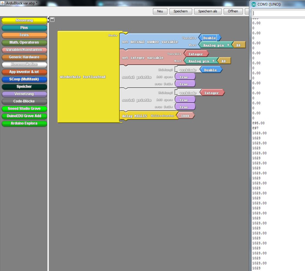Select the 'wiederhole fortlaufend' loop block
The image size is (305, 271).
tap(83, 77)
